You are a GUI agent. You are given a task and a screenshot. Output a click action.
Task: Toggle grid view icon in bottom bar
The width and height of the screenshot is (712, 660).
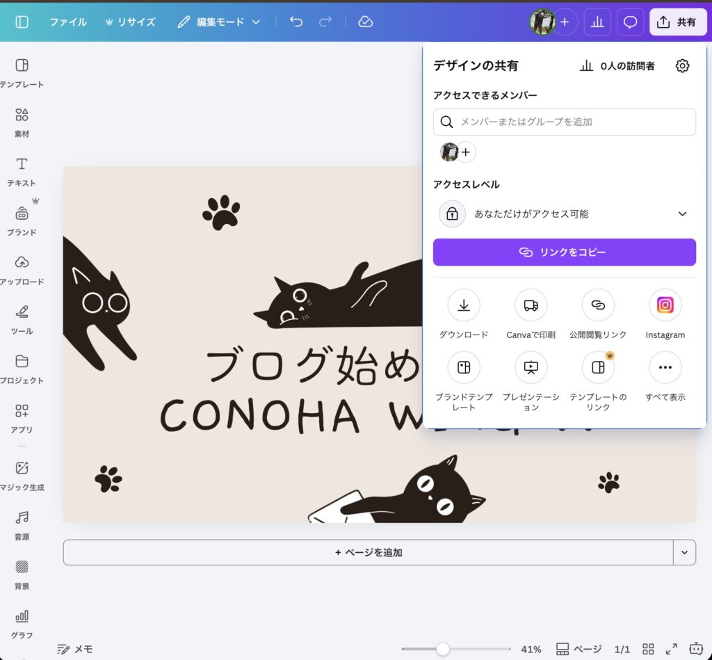(648, 649)
